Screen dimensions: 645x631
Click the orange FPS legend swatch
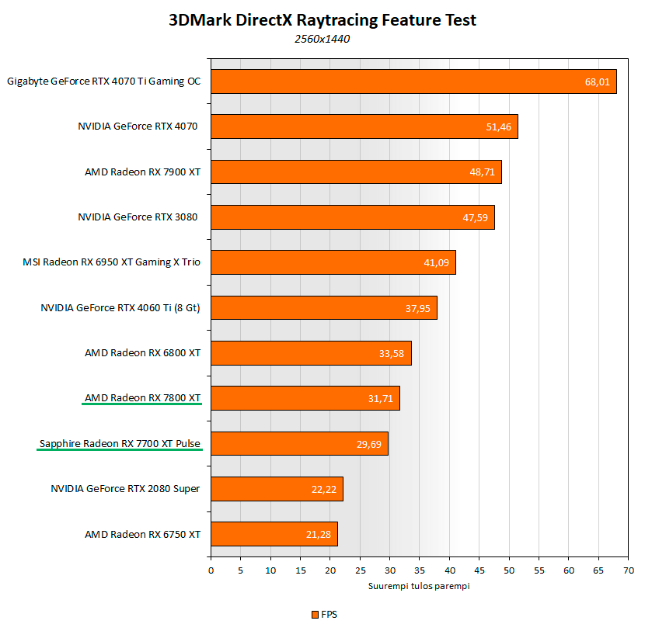click(x=315, y=615)
